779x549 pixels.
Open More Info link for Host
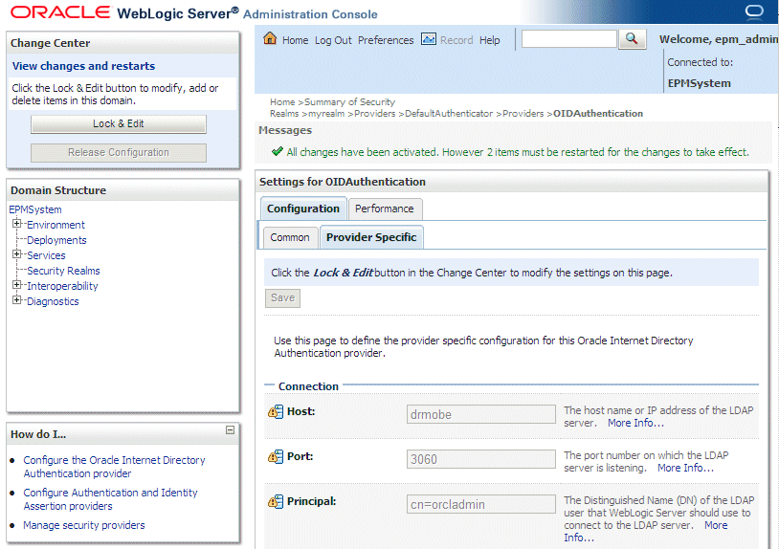(x=635, y=423)
